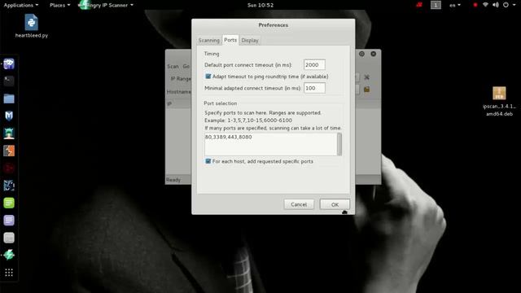Select the Ports tab in Preferences
The height and width of the screenshot is (293, 521).
(230, 40)
